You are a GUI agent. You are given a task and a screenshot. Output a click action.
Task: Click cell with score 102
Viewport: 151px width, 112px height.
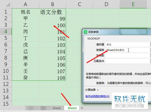[53, 38]
